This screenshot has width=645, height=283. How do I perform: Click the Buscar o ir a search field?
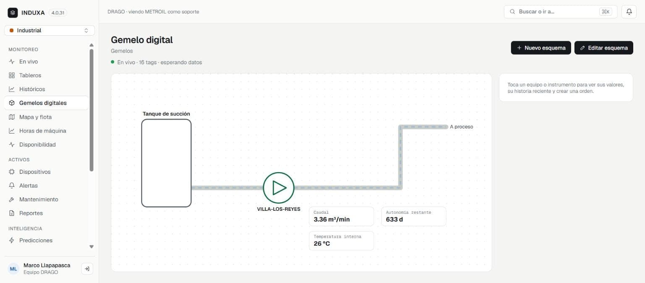click(561, 12)
